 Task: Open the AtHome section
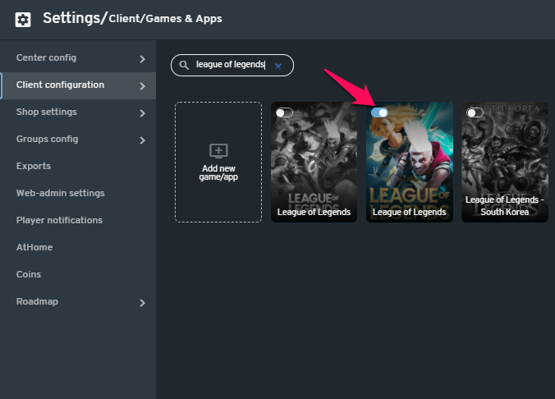tap(78, 247)
